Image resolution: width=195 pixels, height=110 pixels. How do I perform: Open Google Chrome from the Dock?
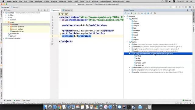coord(59,107)
